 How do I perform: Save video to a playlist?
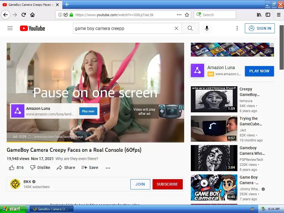[x=90, y=168]
